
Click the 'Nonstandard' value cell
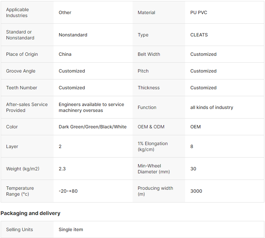(x=73, y=35)
